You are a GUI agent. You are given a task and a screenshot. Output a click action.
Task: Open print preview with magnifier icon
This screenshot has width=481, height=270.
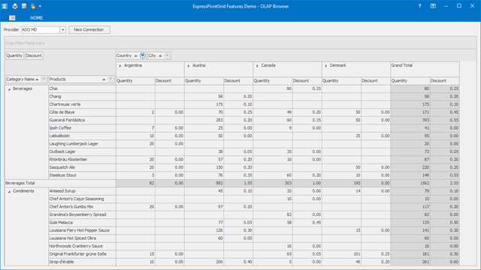(24, 6)
